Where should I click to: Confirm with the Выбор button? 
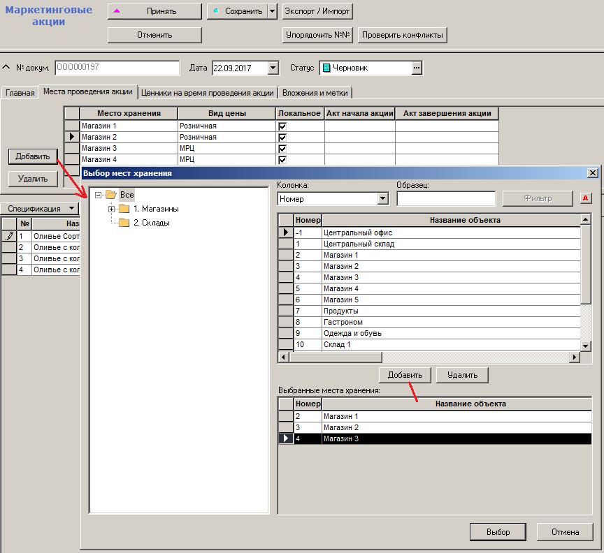coord(498,532)
